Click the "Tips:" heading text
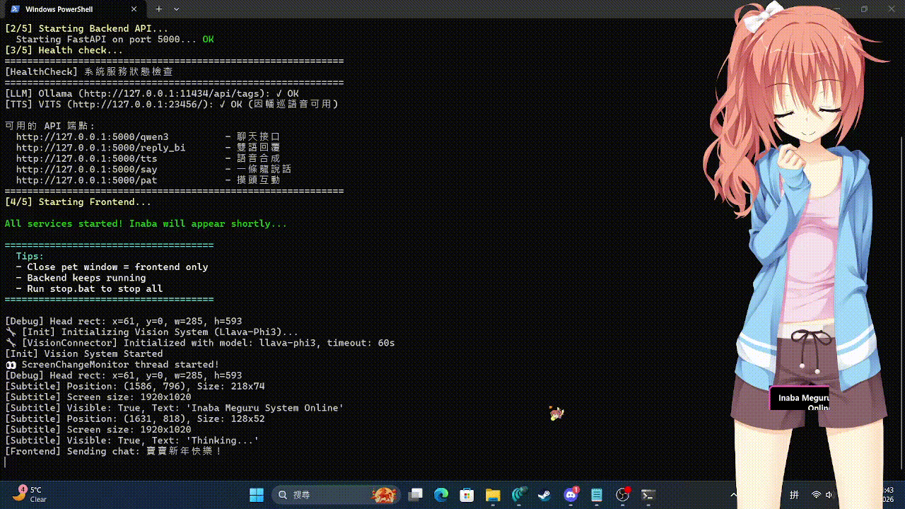The width and height of the screenshot is (905, 509). [30, 256]
